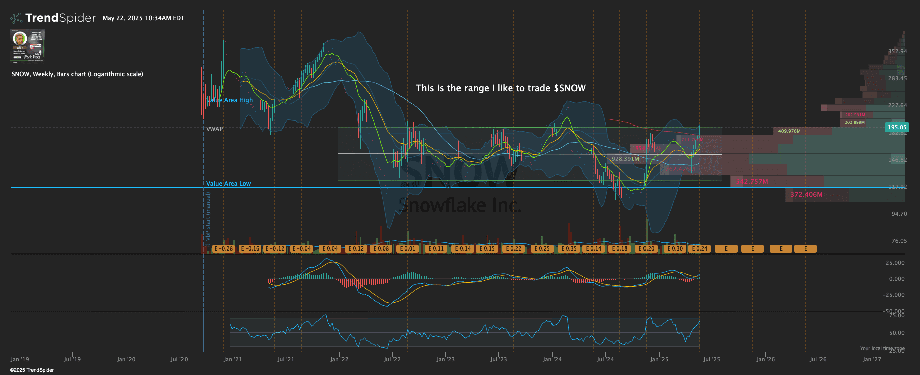The image size is (920, 375).
Task: Click the E -0.04 earnings marker
Action: (302, 248)
